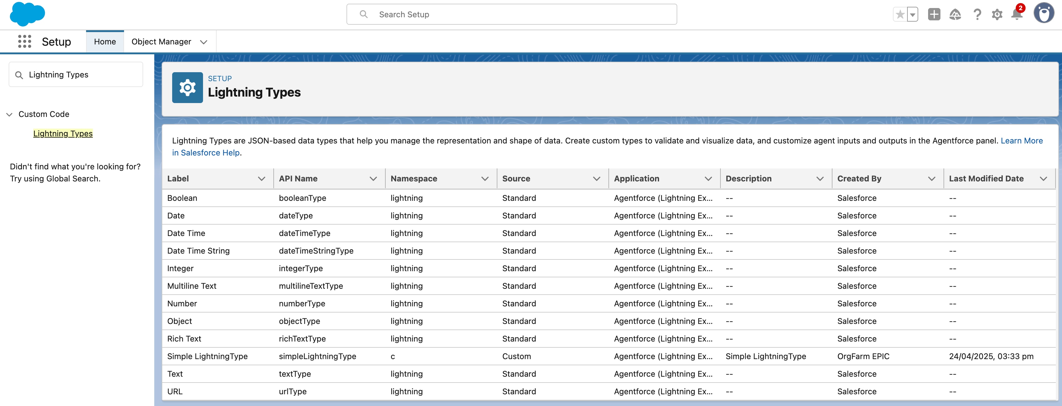1062x406 pixels.
Task: Sort by the Namespace column header
Action: tap(414, 179)
